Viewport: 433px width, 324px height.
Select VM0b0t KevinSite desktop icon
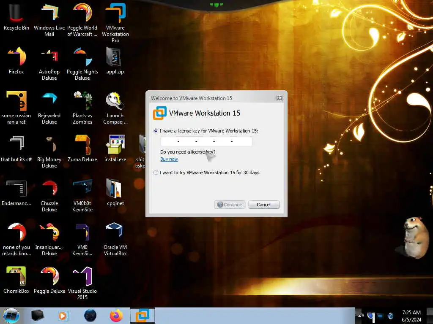coord(82,195)
